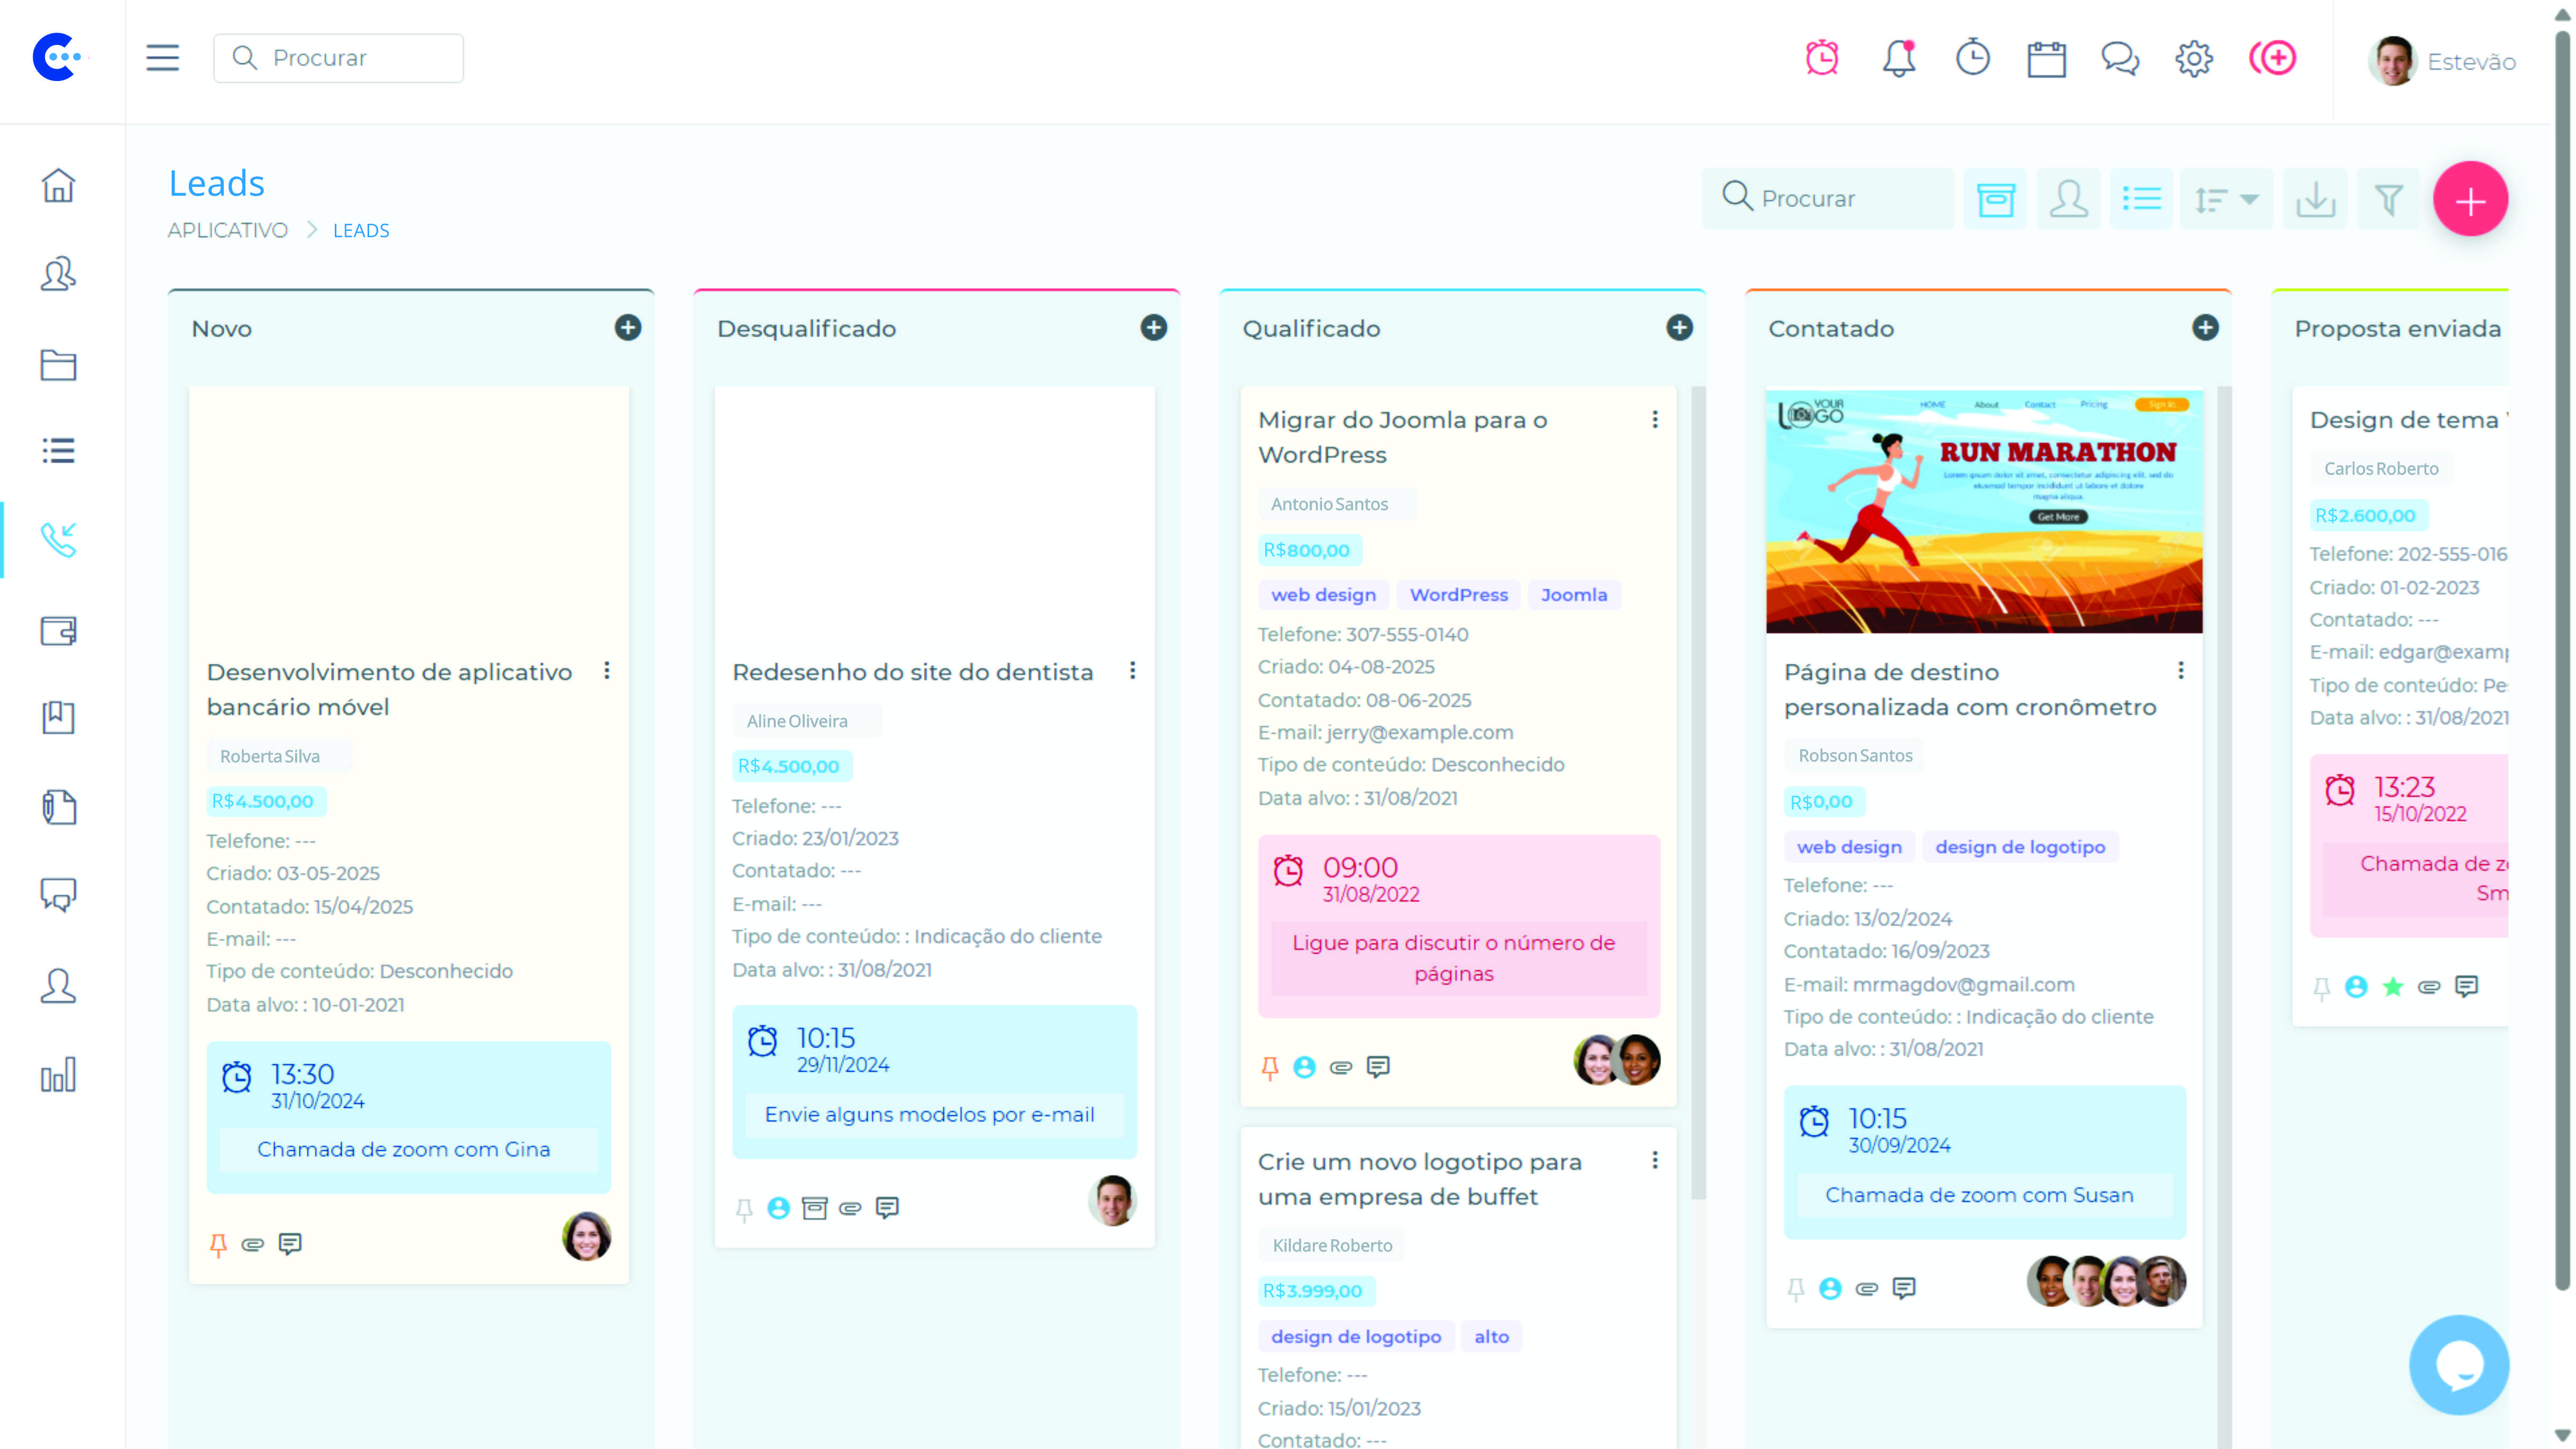2576x1449 pixels.
Task: Open the hamburger main menu
Action: 162,58
